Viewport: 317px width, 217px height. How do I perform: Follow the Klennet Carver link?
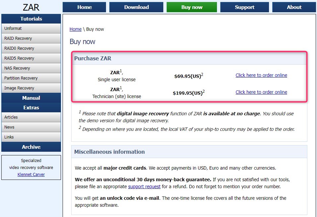tap(31, 174)
